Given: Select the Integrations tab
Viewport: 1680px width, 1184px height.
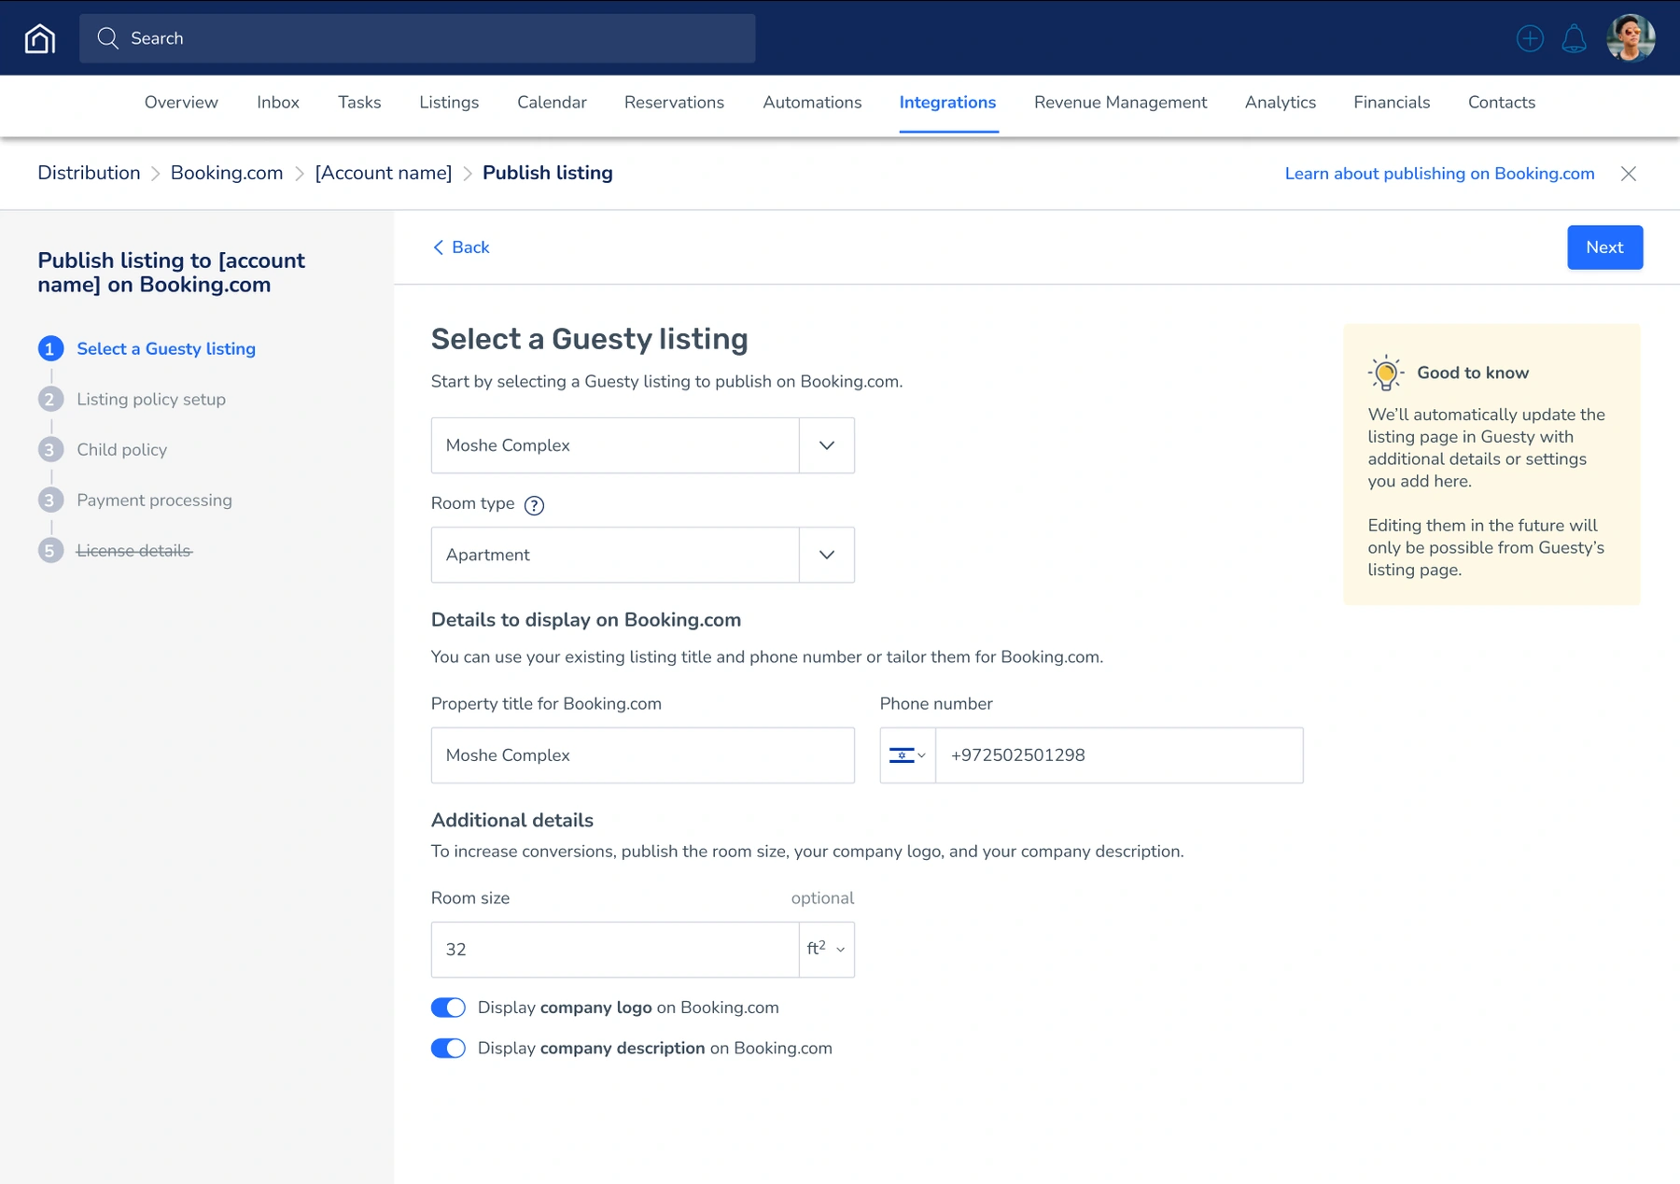Looking at the screenshot, I should [947, 103].
